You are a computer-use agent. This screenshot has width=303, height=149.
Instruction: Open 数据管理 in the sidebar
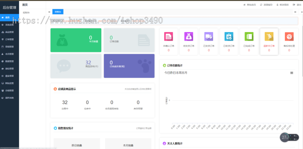coord(9,61)
